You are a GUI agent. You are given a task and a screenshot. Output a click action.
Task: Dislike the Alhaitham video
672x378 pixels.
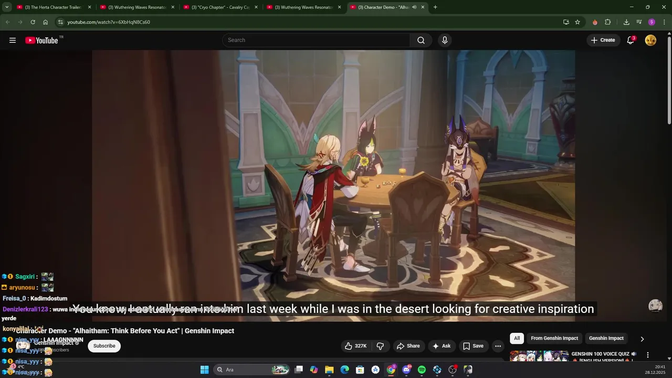point(381,346)
